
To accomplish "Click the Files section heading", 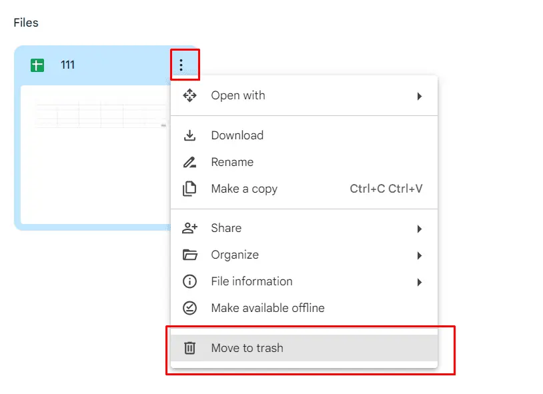I will 25,22.
